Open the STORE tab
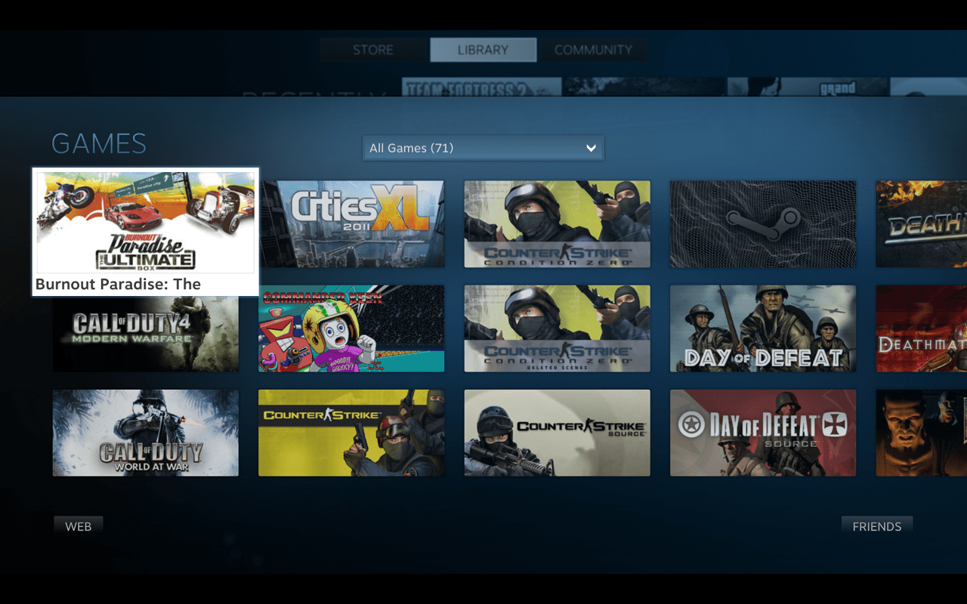 coord(372,50)
